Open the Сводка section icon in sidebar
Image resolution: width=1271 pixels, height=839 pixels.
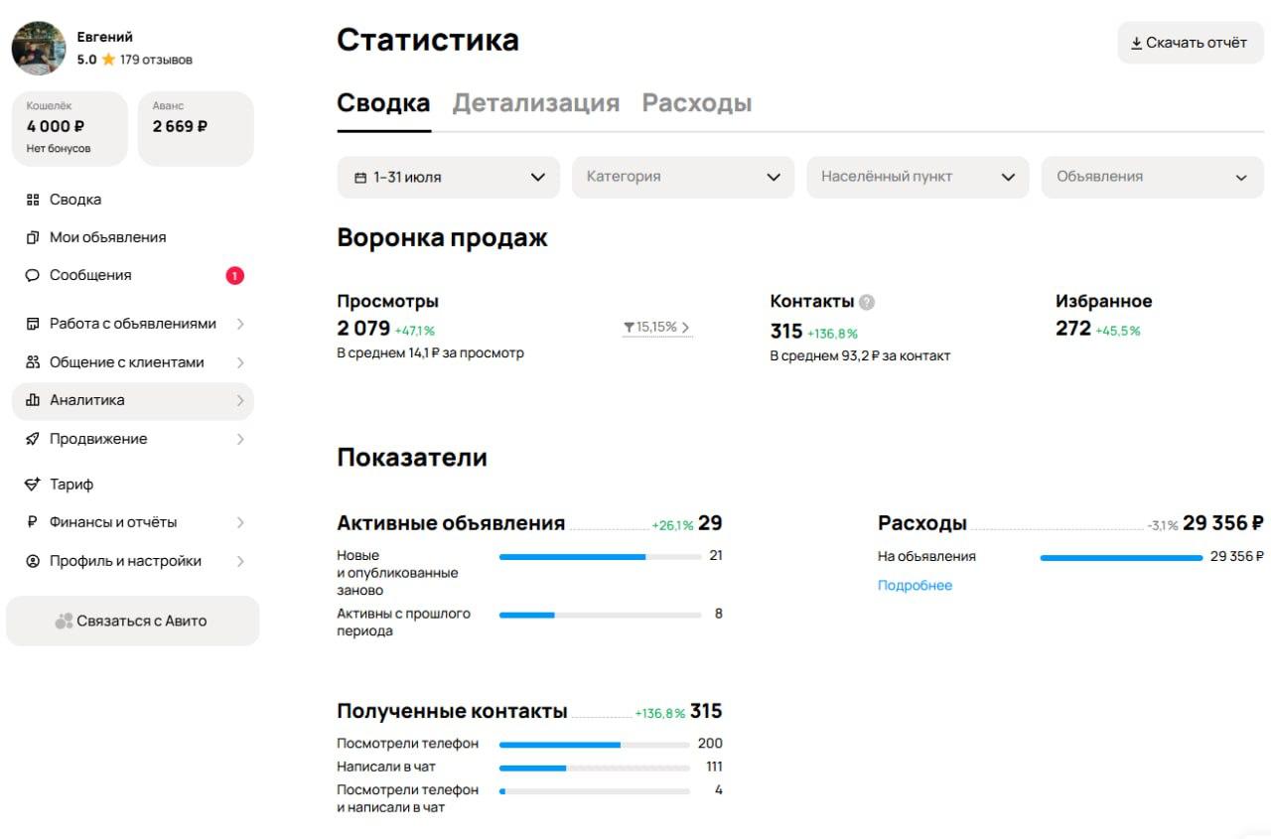[31, 199]
